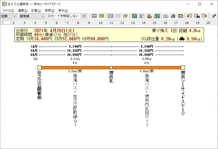Switch to route tab 2
Viewport: 218px width, 149px height.
click(x=16, y=23)
